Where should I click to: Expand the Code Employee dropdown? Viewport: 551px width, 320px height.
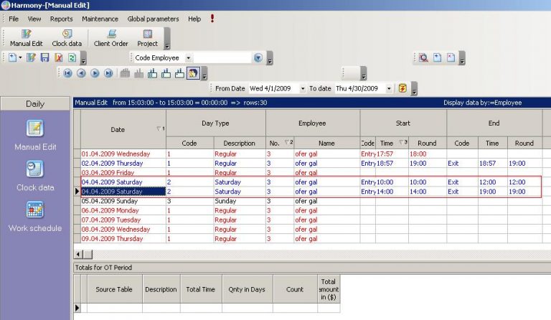(189, 57)
